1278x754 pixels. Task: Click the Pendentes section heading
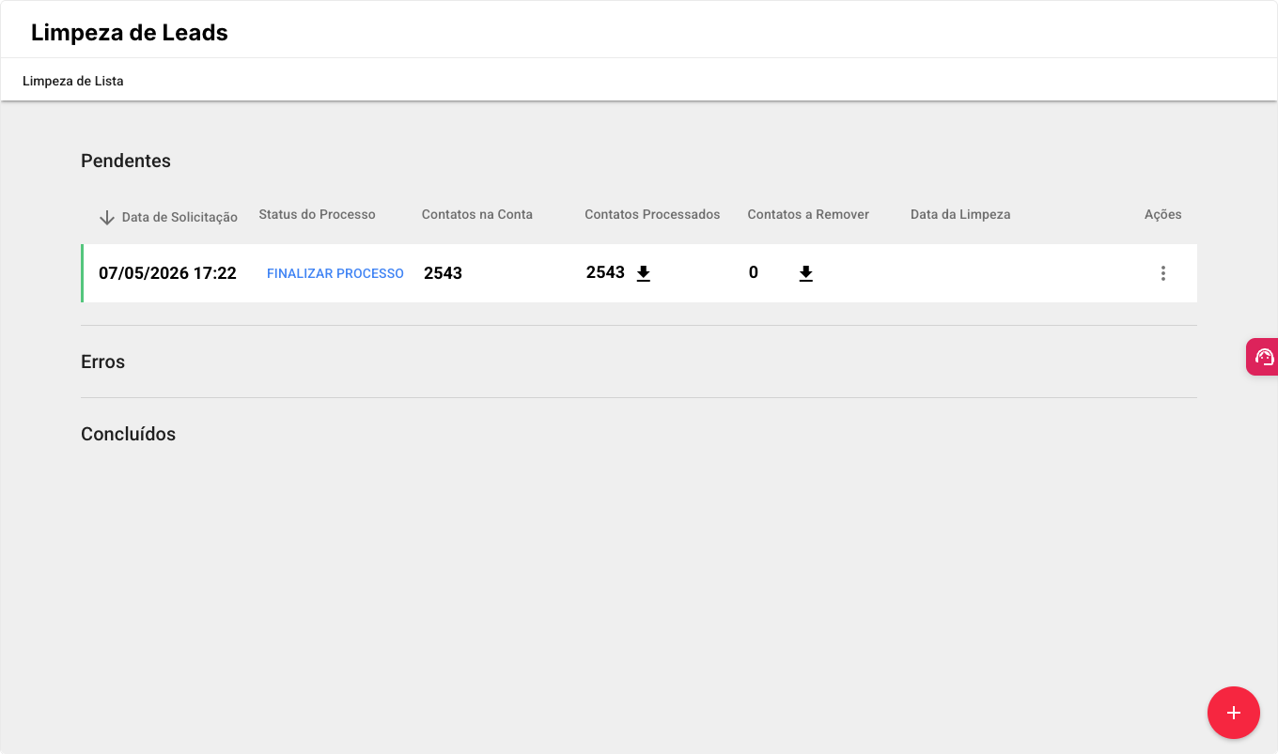click(126, 161)
